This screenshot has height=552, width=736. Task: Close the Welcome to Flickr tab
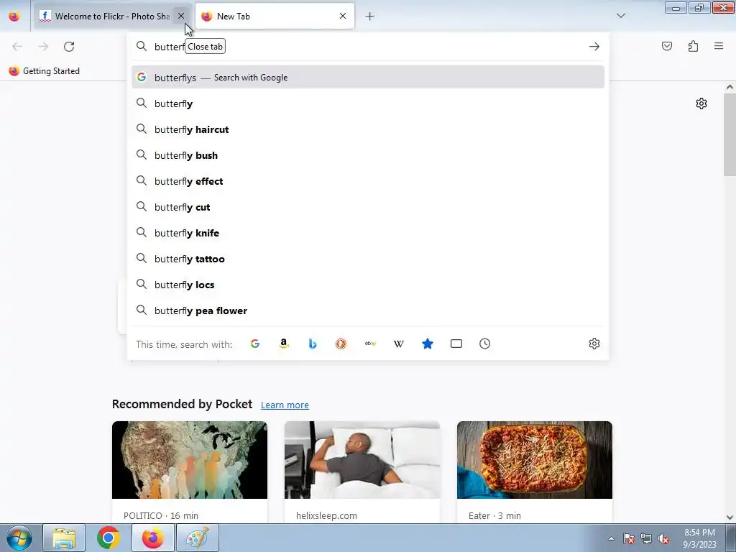tap(180, 16)
